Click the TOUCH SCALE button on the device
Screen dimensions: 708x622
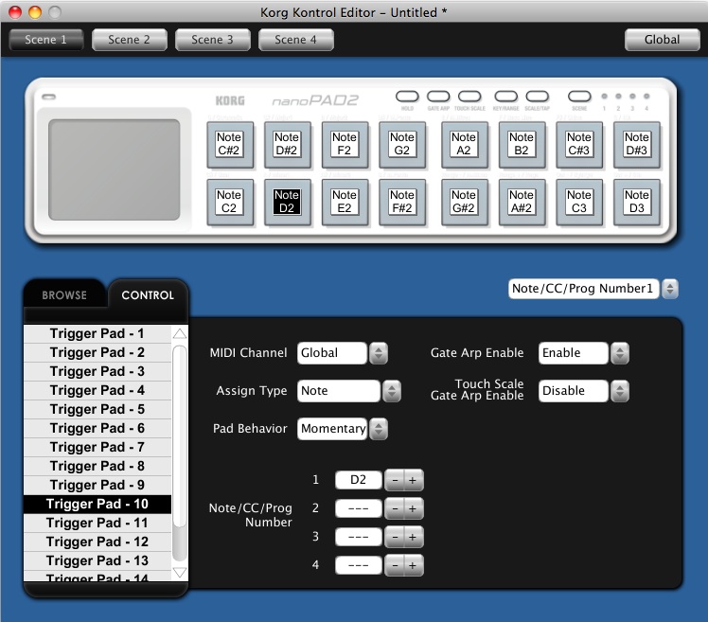click(469, 97)
